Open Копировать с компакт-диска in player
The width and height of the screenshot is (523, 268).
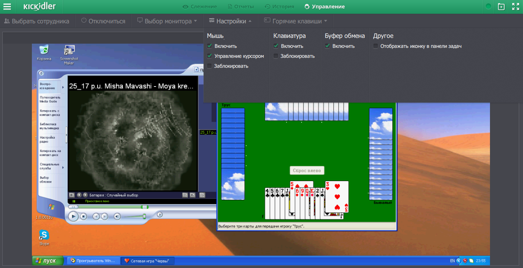(x=50, y=113)
